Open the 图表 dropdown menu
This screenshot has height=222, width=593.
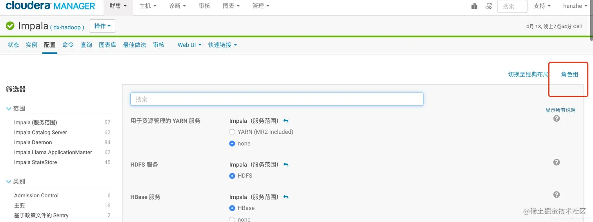(x=231, y=6)
